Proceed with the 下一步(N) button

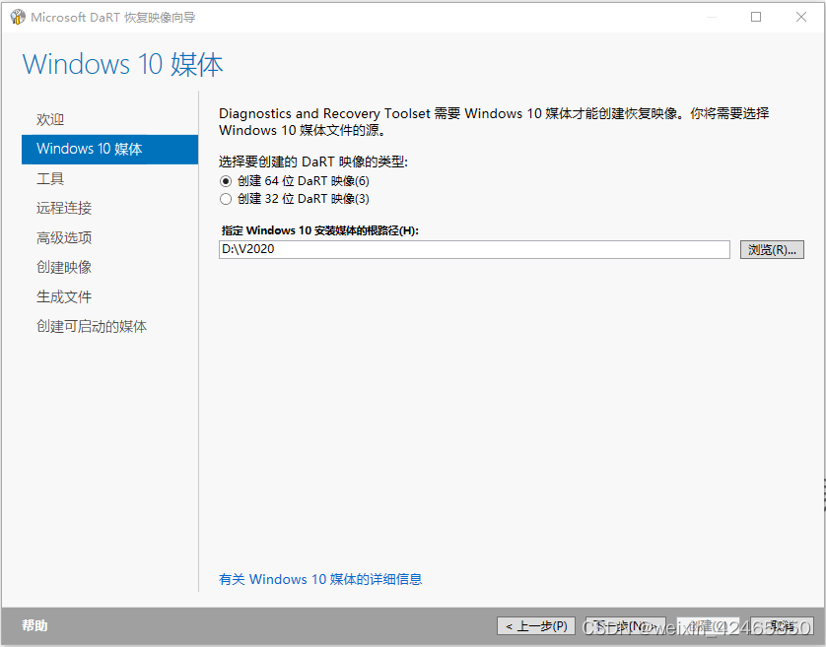coord(626,625)
